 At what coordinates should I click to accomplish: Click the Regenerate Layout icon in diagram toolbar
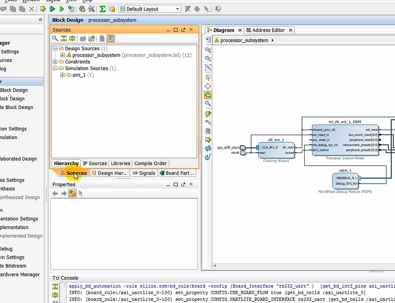pyautogui.click(x=208, y=149)
